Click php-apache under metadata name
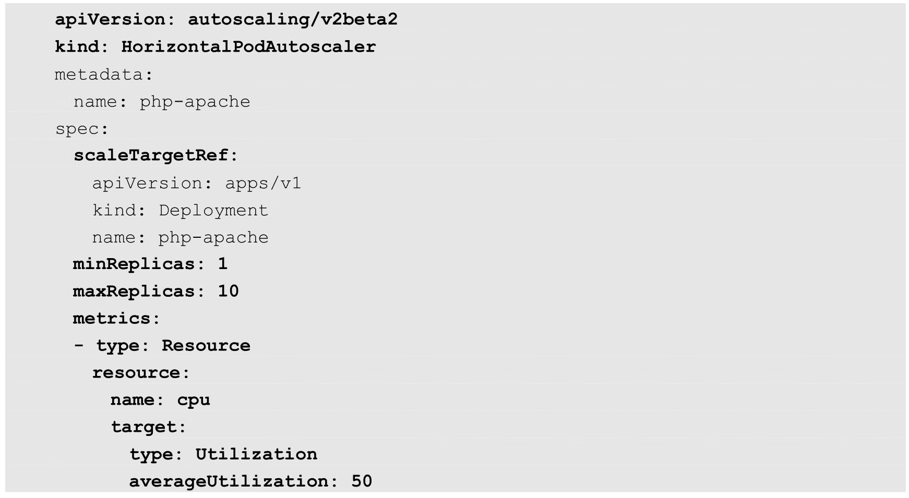 (195, 102)
